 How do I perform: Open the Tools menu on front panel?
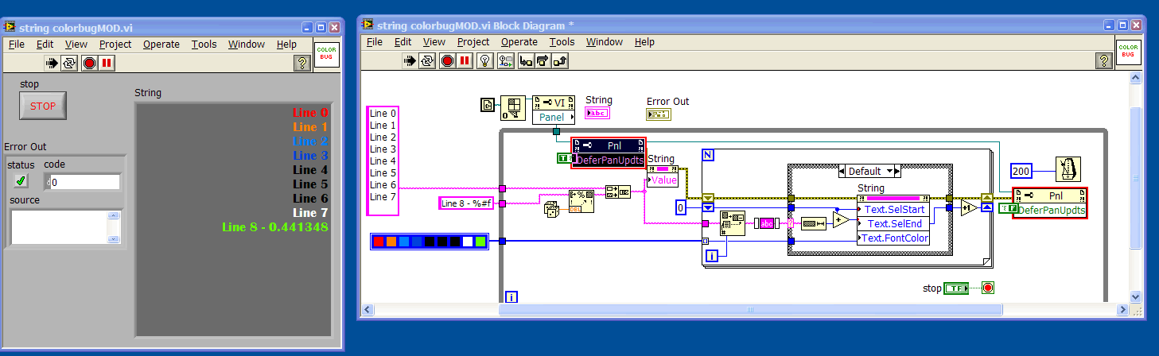point(204,44)
